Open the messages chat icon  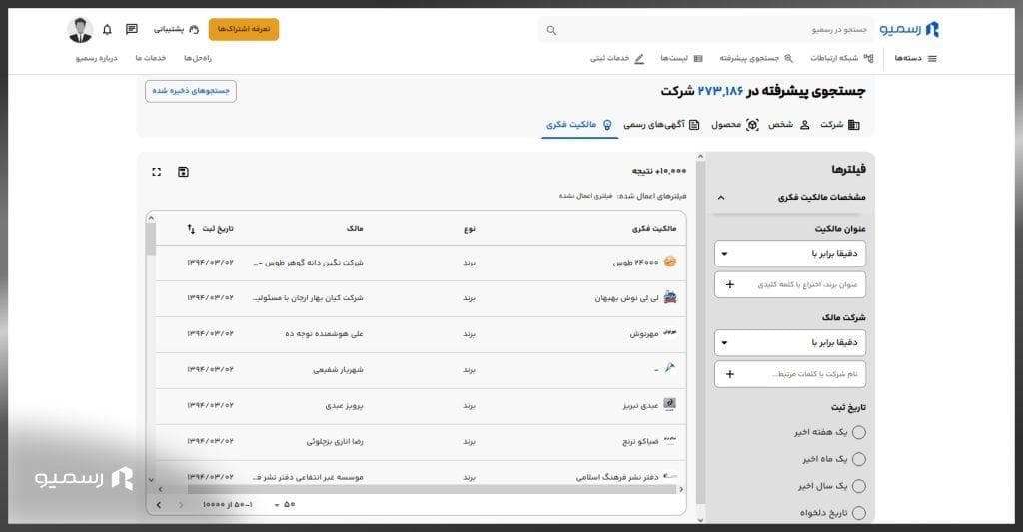tap(132, 29)
